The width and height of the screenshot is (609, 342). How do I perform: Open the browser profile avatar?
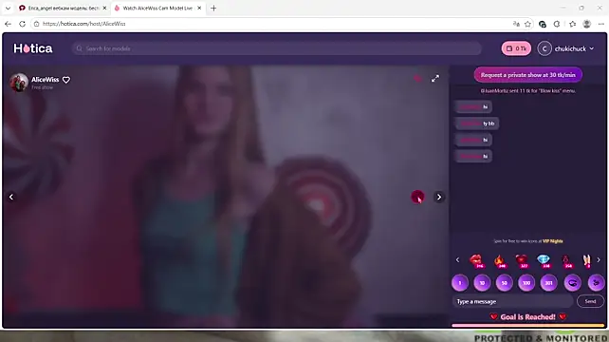coord(587,24)
